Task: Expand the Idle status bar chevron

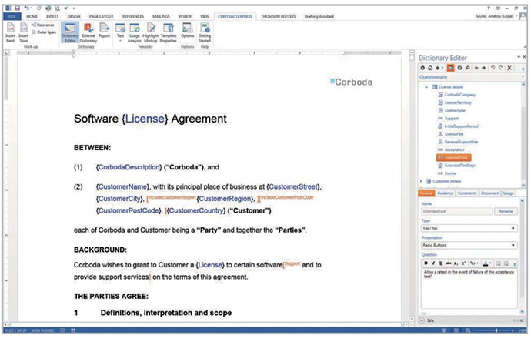Action: click(x=422, y=321)
